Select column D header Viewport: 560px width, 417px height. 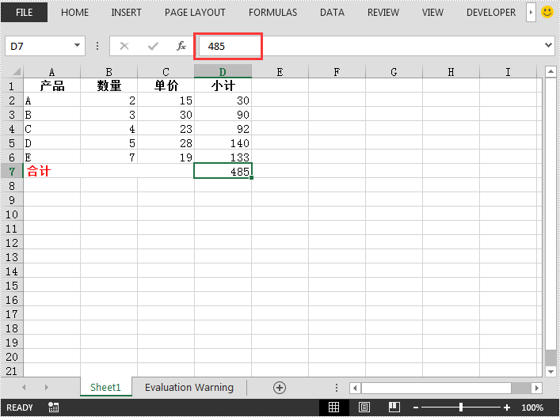223,71
